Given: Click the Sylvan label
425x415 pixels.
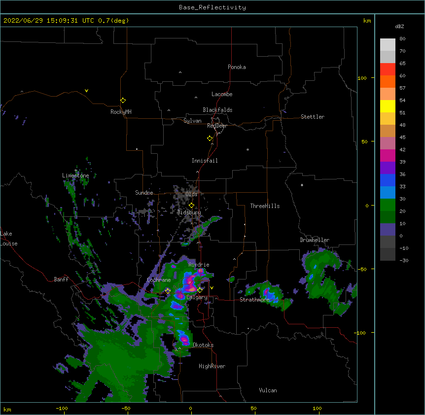Looking at the screenshot, I should click(192, 121).
